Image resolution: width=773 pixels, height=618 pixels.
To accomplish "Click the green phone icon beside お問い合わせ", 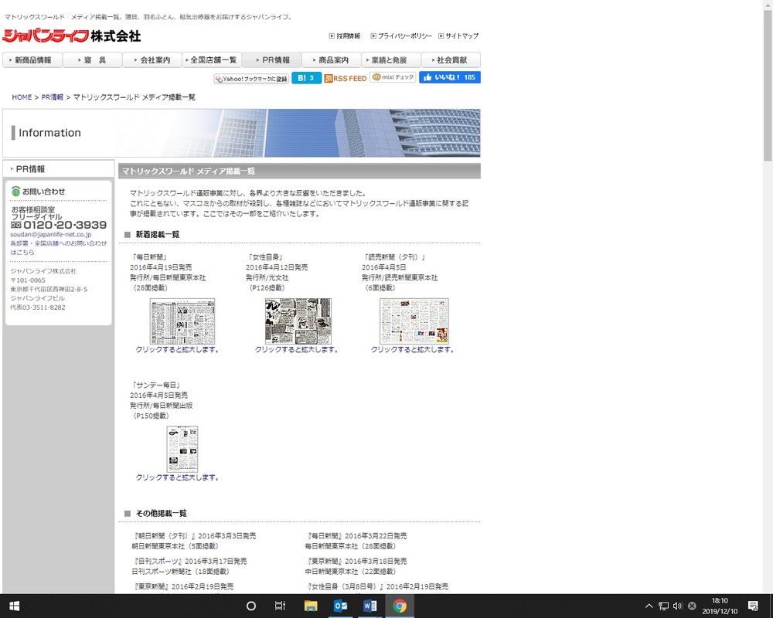I will (15, 191).
